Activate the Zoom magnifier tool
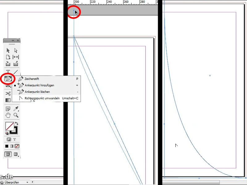Viewport: 247px width, 185px height. (x=16, y=115)
